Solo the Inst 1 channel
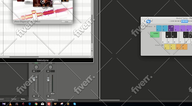 click(x=38, y=96)
